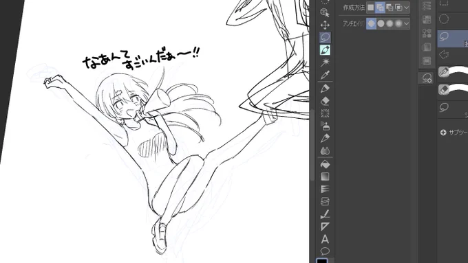The height and width of the screenshot is (263, 468).
Task: Select the Auto select magic wand tool
Action: [325, 62]
